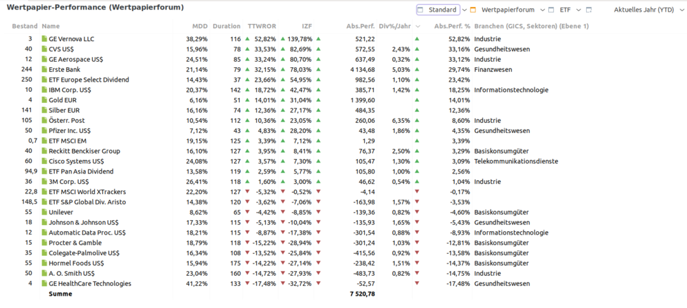Click the file icon beside ETF S&P Global Div. Aristo

[x=44, y=202]
